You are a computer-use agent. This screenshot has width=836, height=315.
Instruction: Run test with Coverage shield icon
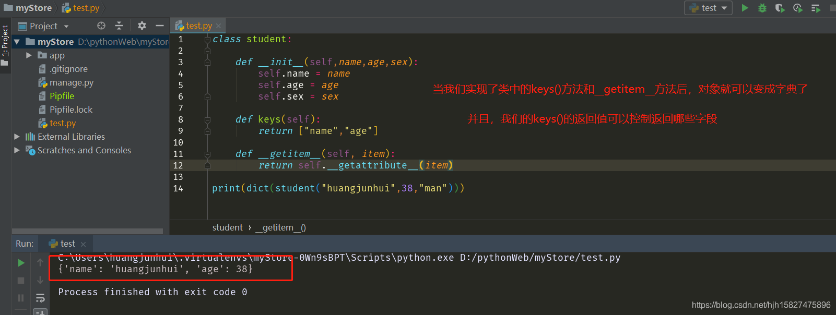780,8
